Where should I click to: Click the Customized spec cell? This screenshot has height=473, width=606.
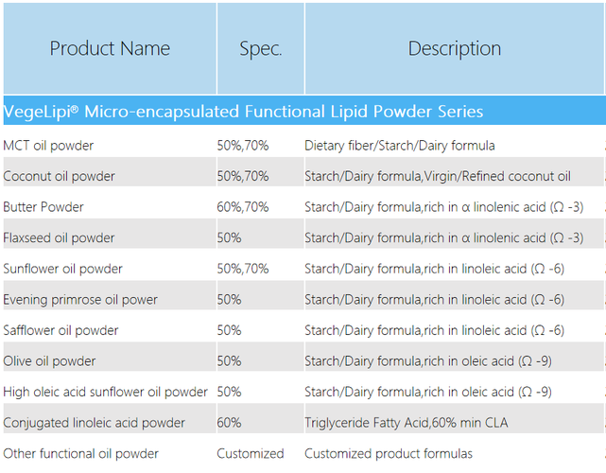(x=250, y=453)
